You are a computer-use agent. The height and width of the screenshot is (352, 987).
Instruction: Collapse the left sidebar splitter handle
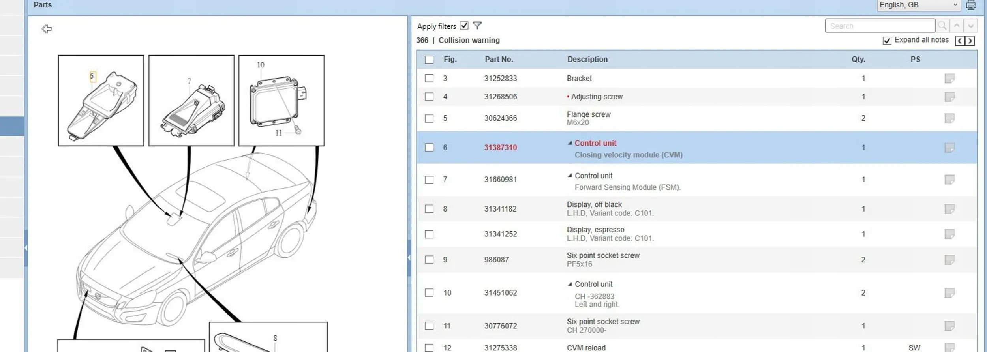[26, 248]
